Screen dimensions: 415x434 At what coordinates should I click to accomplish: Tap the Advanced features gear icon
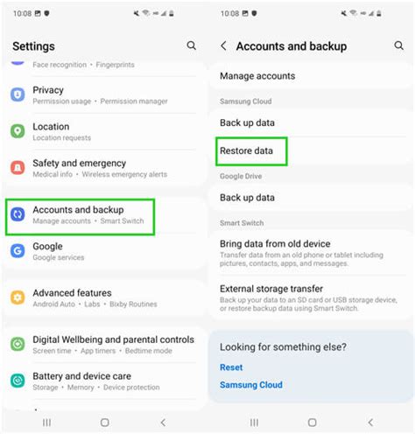pyautogui.click(x=18, y=297)
